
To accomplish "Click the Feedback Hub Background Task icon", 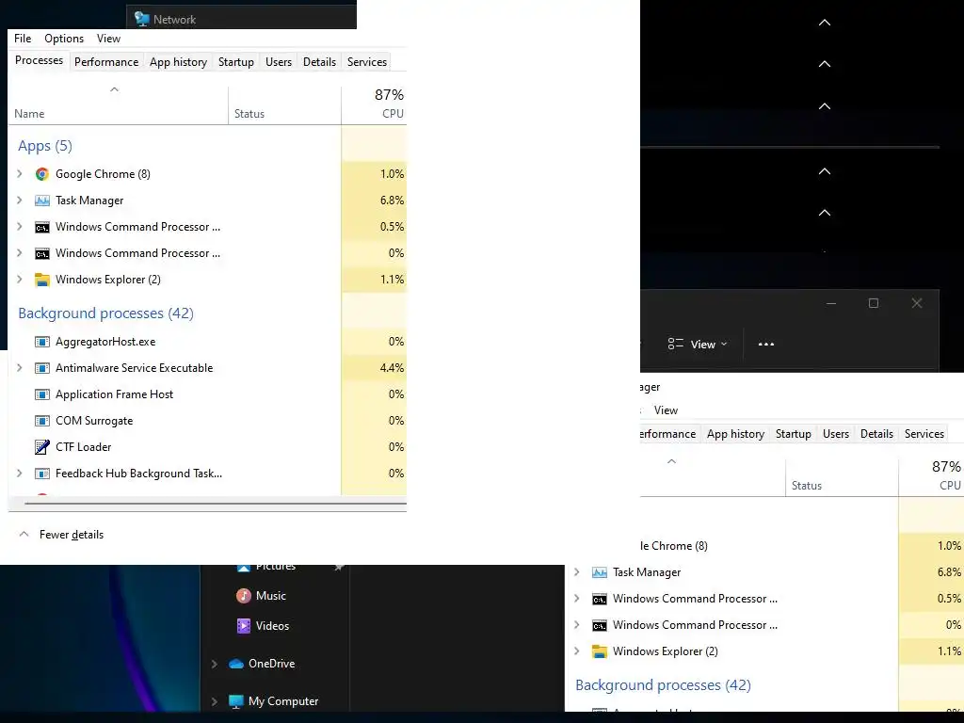I will point(41,474).
